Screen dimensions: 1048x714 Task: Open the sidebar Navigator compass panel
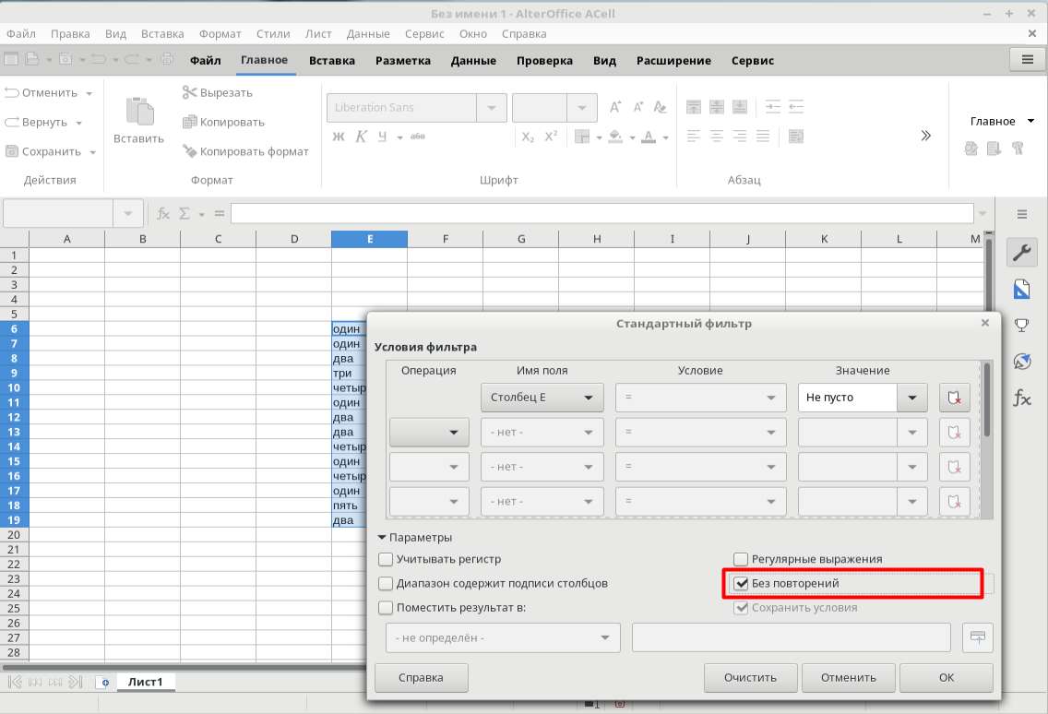click(1022, 361)
